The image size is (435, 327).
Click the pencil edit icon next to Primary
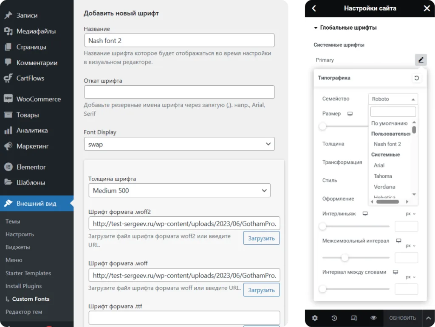coord(421,60)
